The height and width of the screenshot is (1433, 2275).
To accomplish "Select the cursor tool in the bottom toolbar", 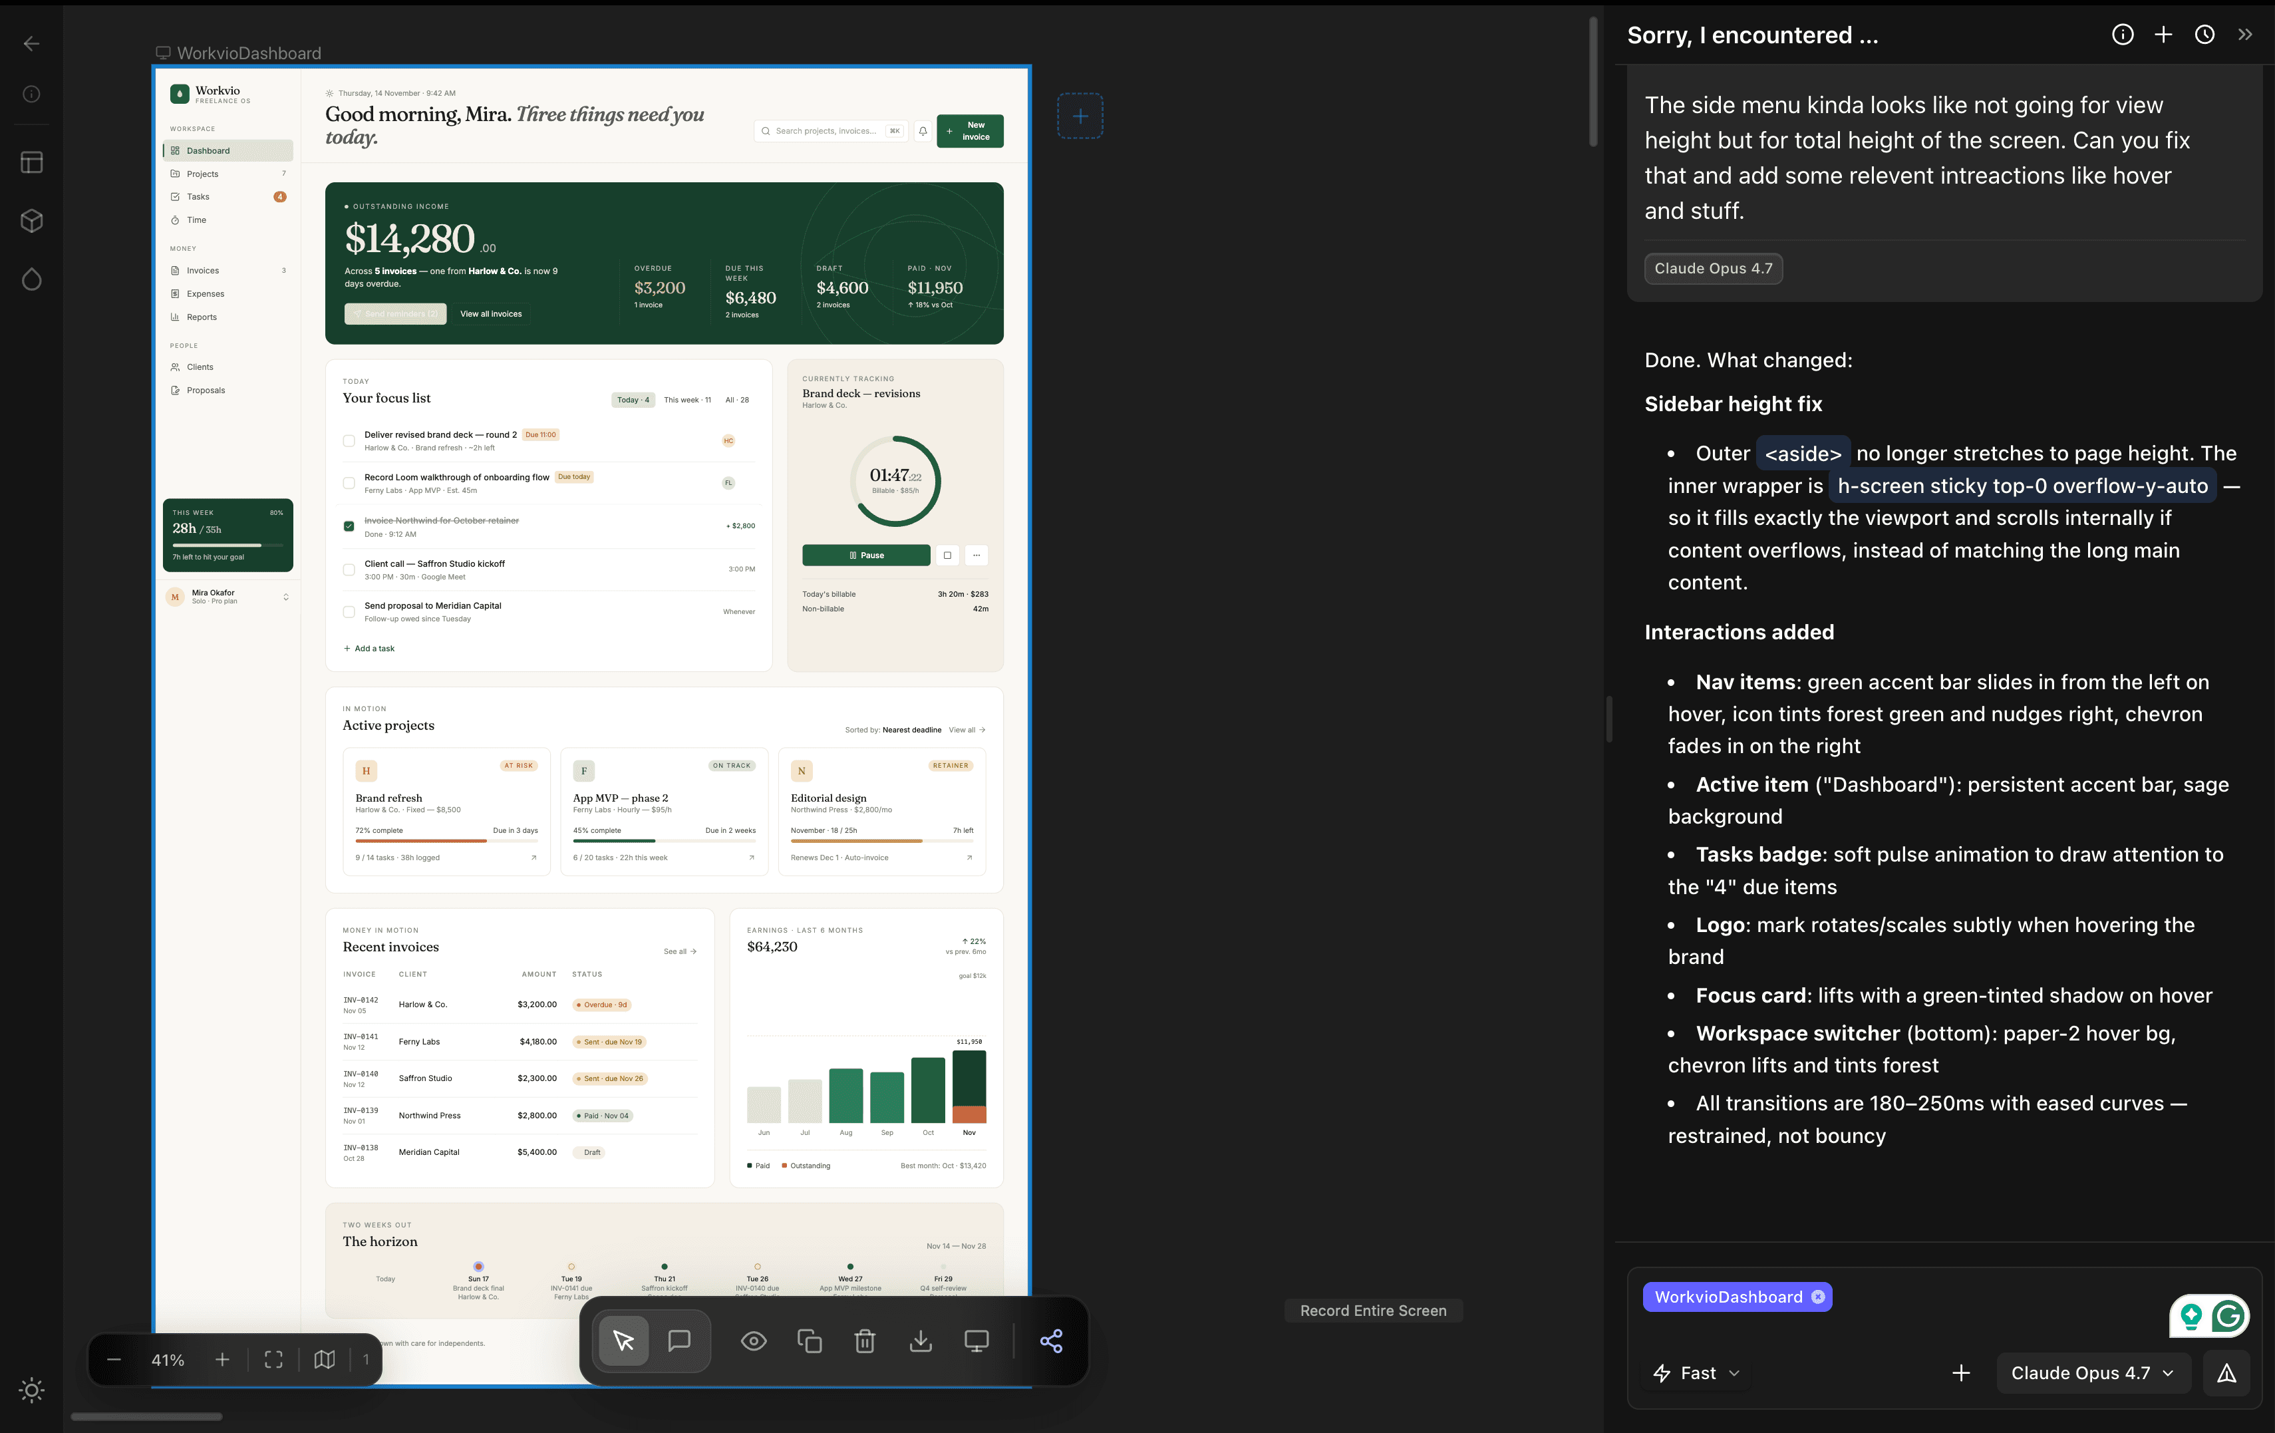I will [623, 1341].
